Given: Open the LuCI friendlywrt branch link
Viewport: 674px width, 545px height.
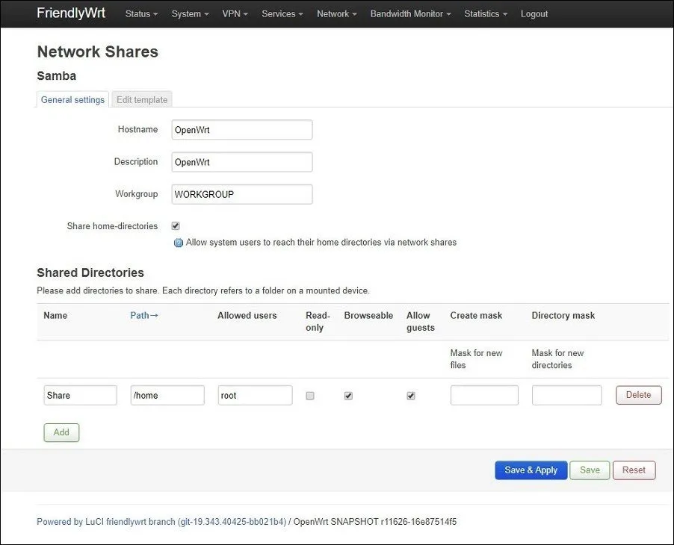Looking at the screenshot, I should [x=161, y=522].
